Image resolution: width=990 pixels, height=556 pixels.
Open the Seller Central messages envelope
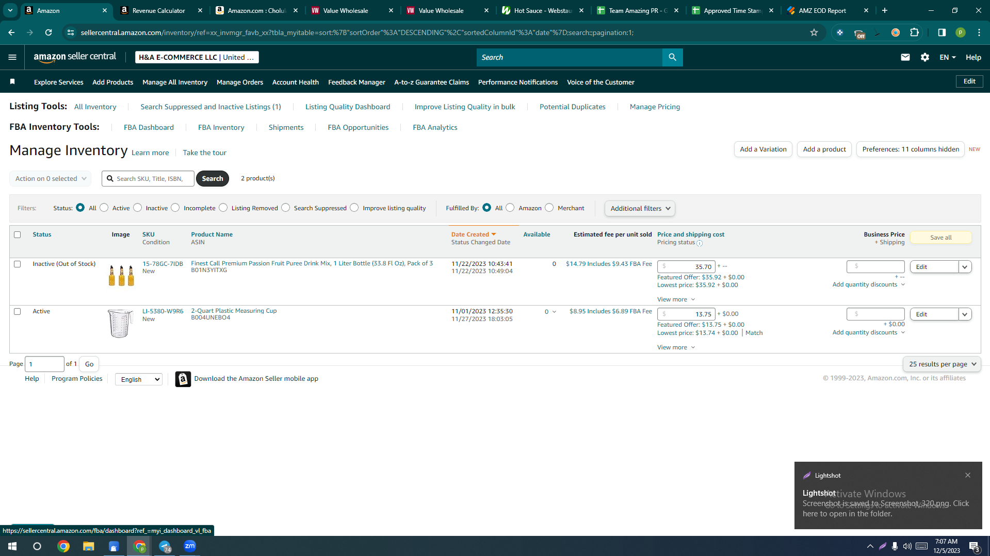pos(905,57)
